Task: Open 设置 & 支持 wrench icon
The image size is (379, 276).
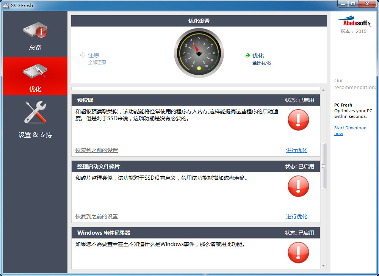Action: 35,113
